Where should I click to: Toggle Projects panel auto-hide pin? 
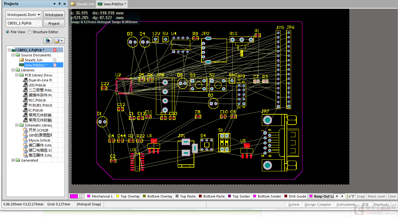click(x=60, y=4)
